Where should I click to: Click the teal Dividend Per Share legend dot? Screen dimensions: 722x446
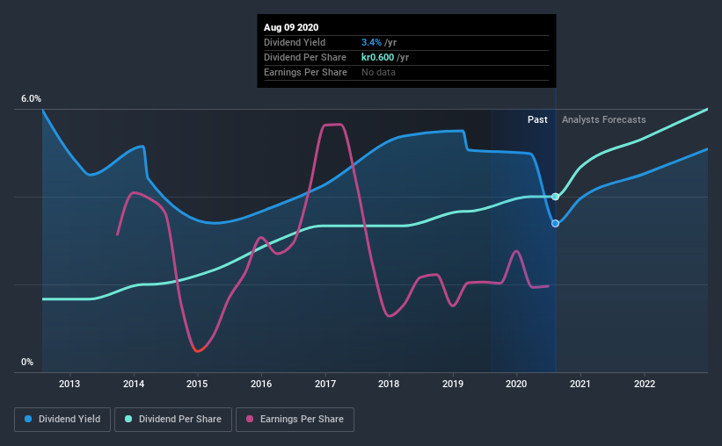coord(128,419)
